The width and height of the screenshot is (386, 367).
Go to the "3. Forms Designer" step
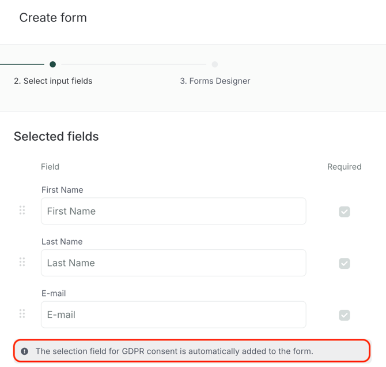(215, 81)
